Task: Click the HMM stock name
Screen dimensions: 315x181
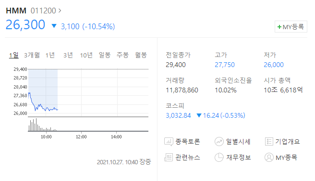Action: coord(16,11)
